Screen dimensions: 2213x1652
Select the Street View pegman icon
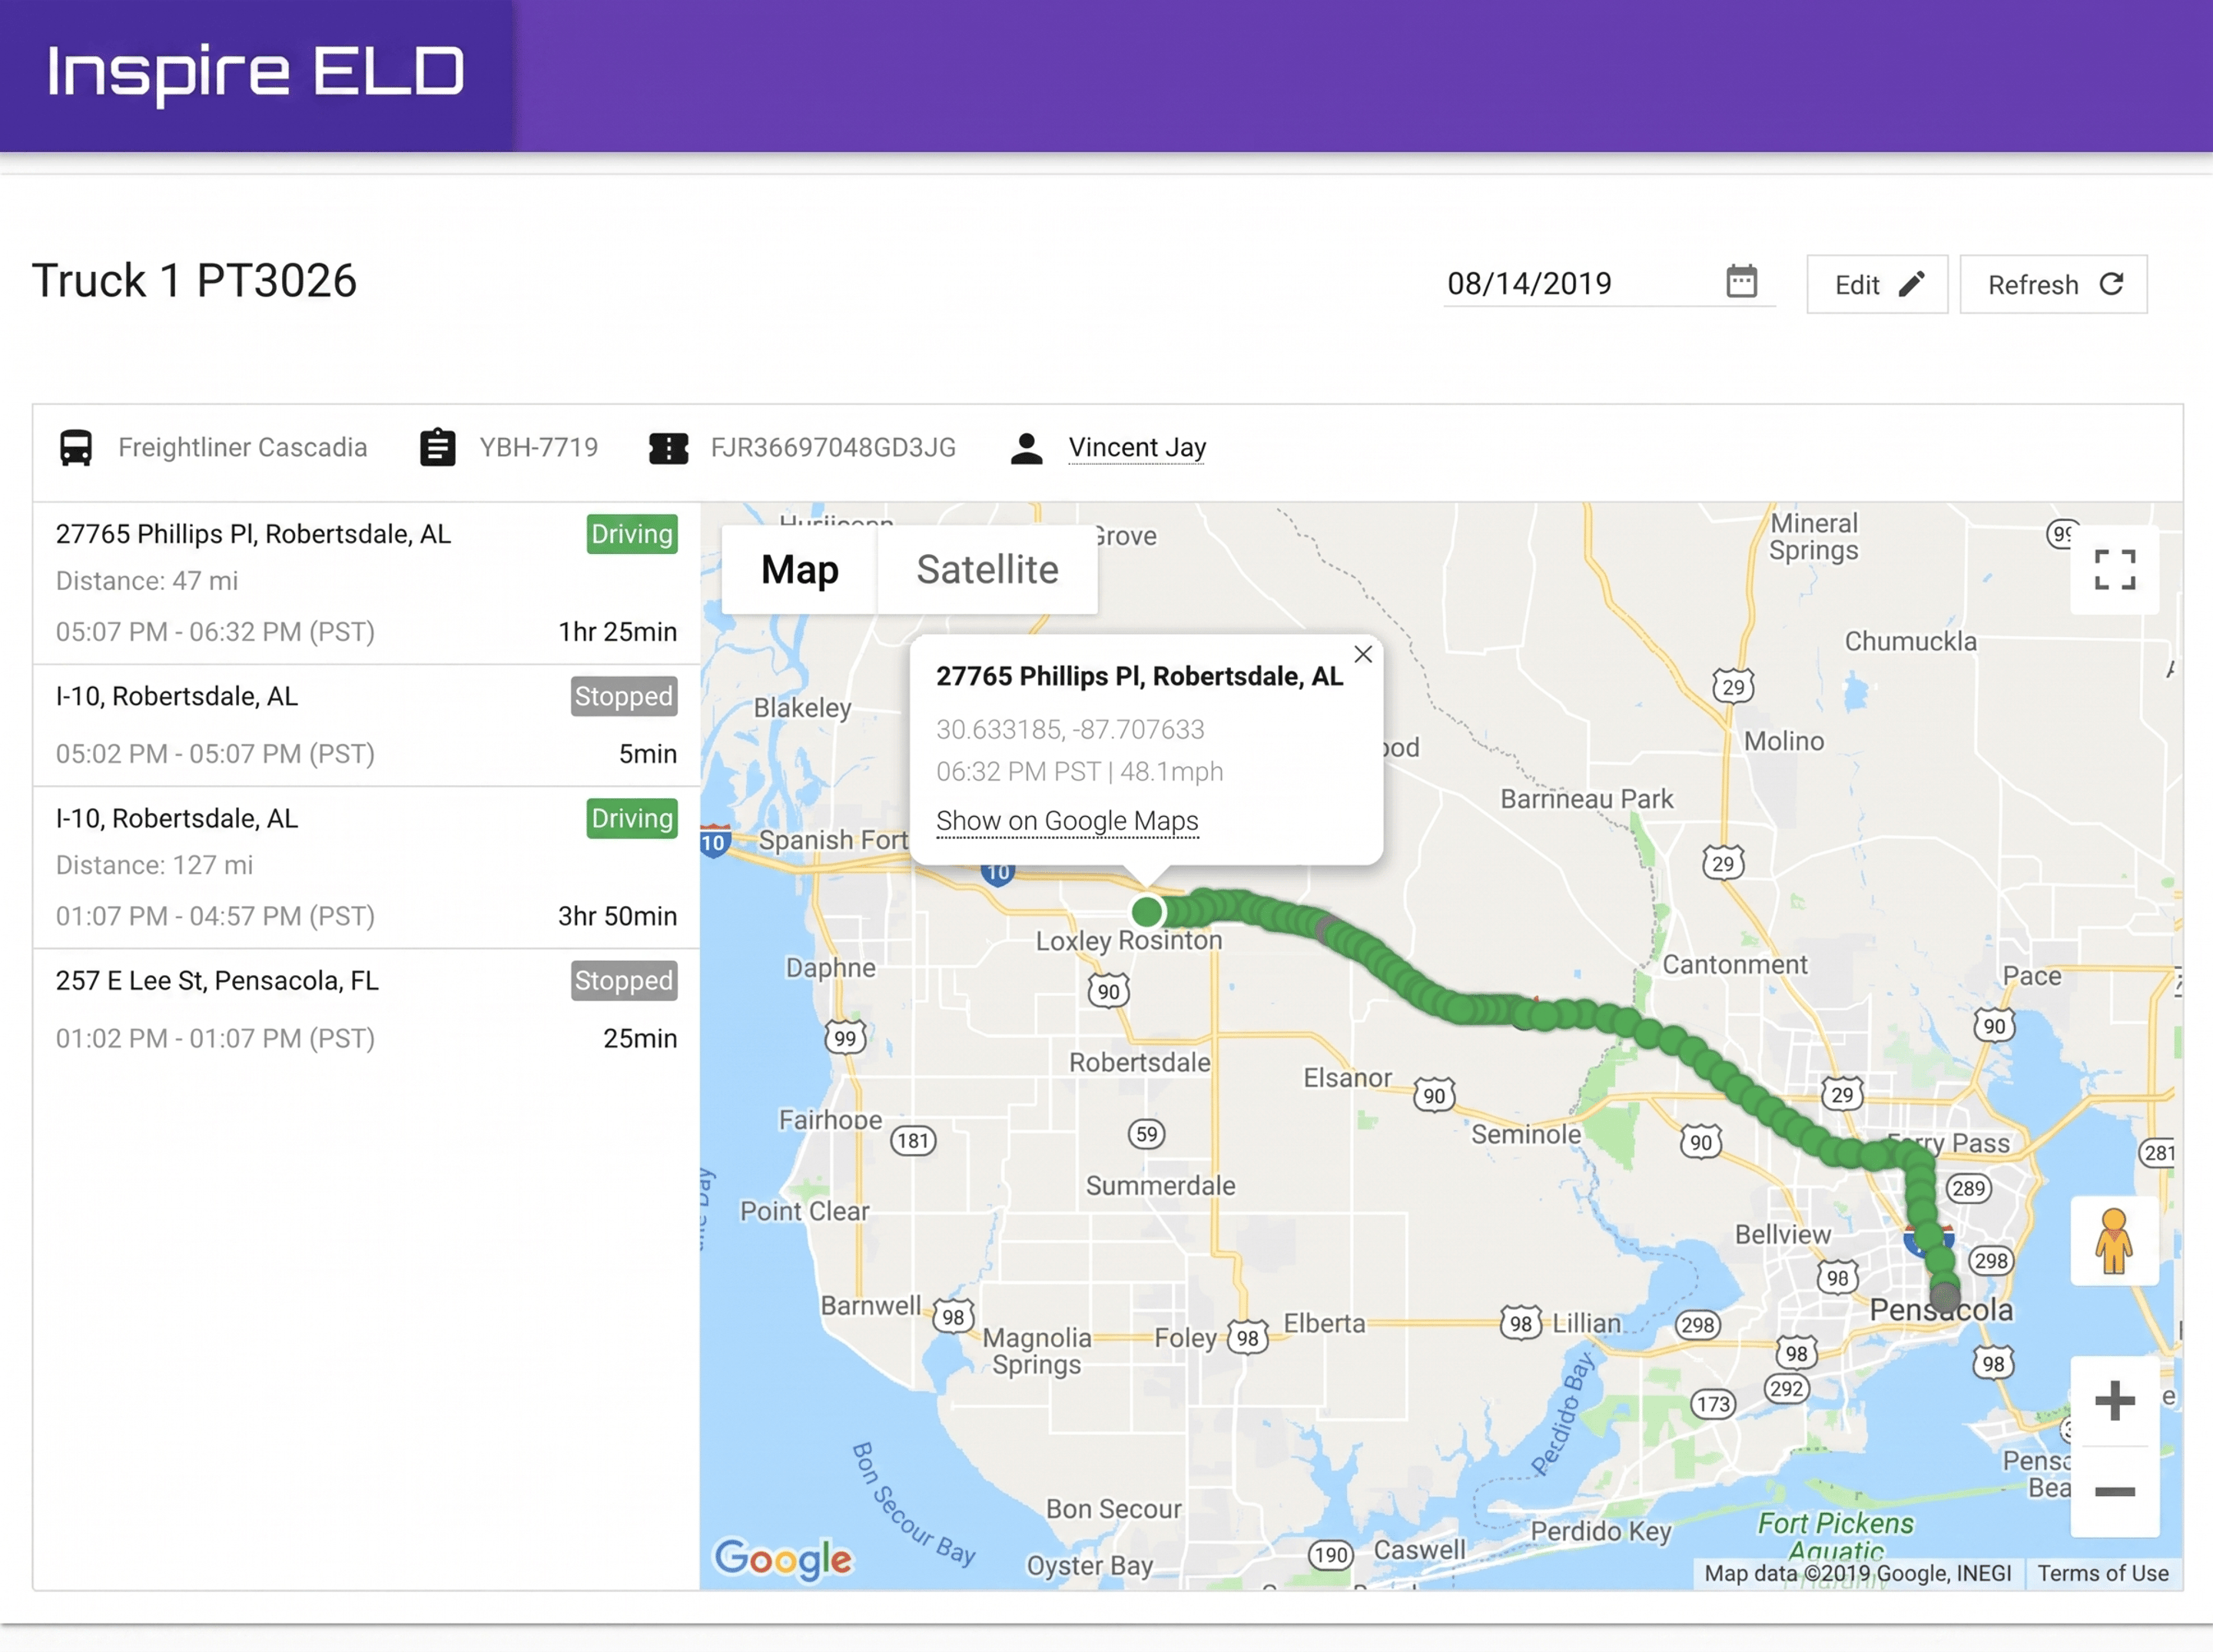pos(2114,1241)
